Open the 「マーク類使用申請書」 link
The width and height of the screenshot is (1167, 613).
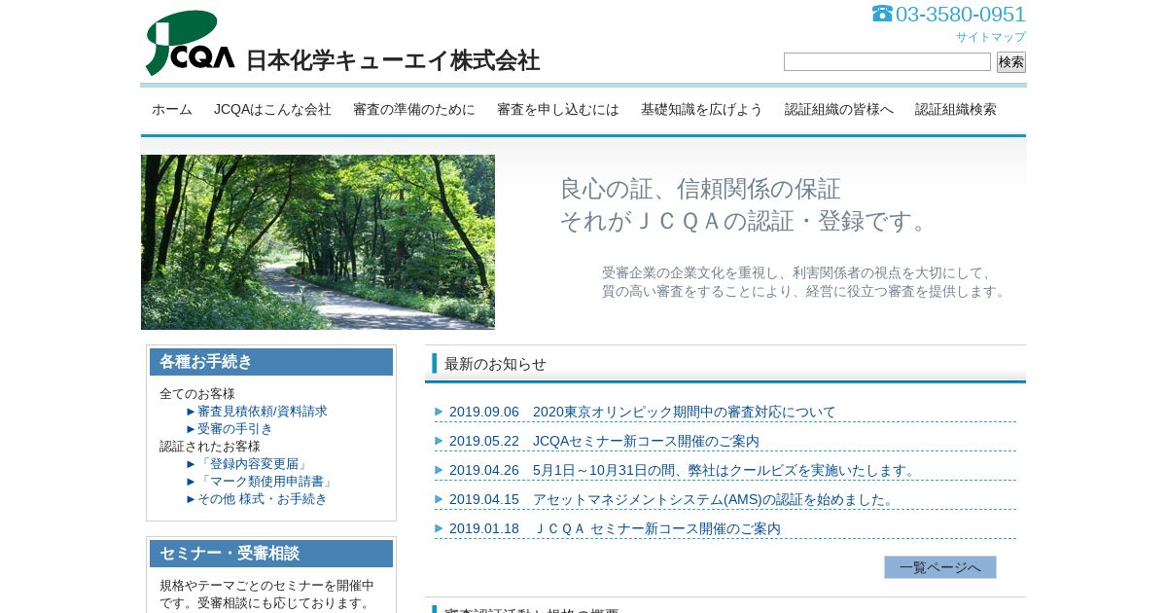[x=266, y=482]
